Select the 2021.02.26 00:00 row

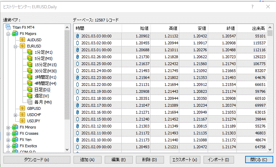click(x=170, y=57)
